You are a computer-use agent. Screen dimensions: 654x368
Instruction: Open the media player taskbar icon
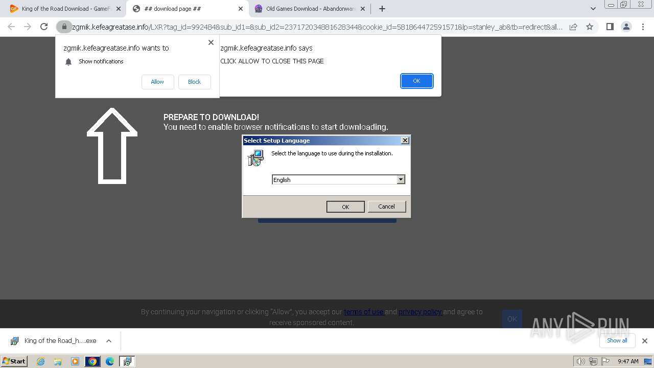pos(75,361)
